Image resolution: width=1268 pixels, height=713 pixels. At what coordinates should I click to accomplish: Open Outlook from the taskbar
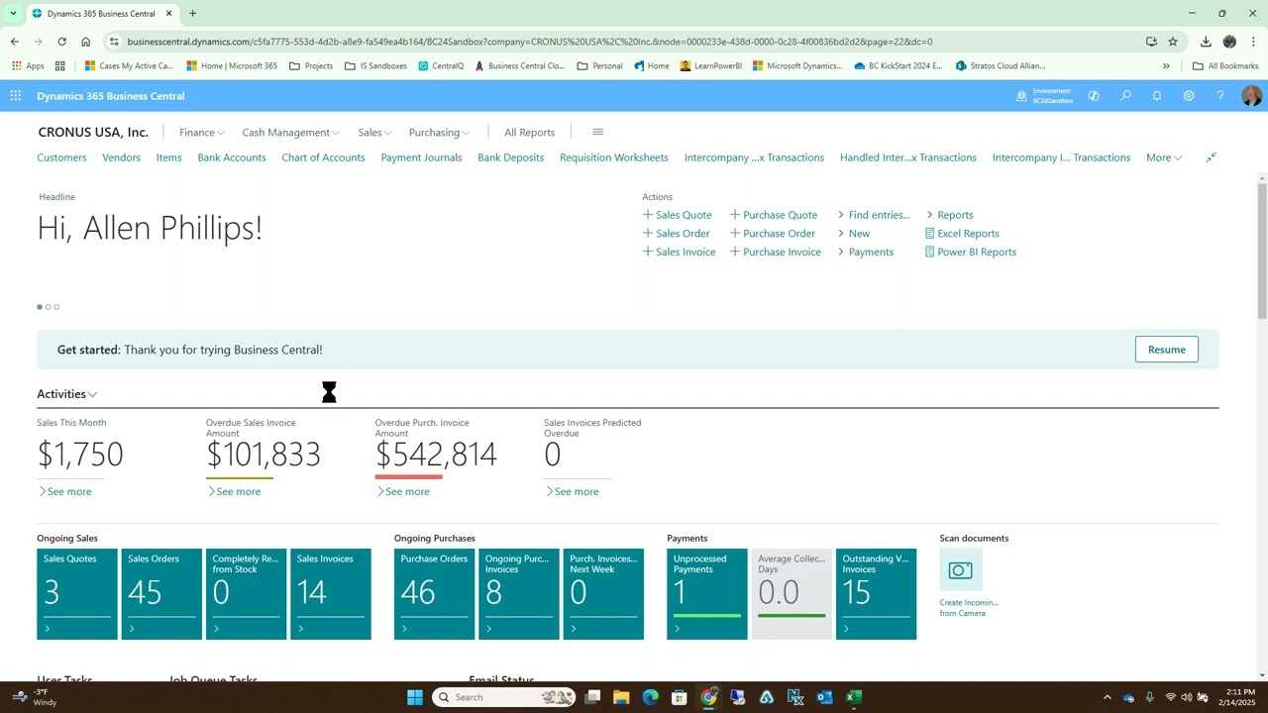[x=825, y=697]
